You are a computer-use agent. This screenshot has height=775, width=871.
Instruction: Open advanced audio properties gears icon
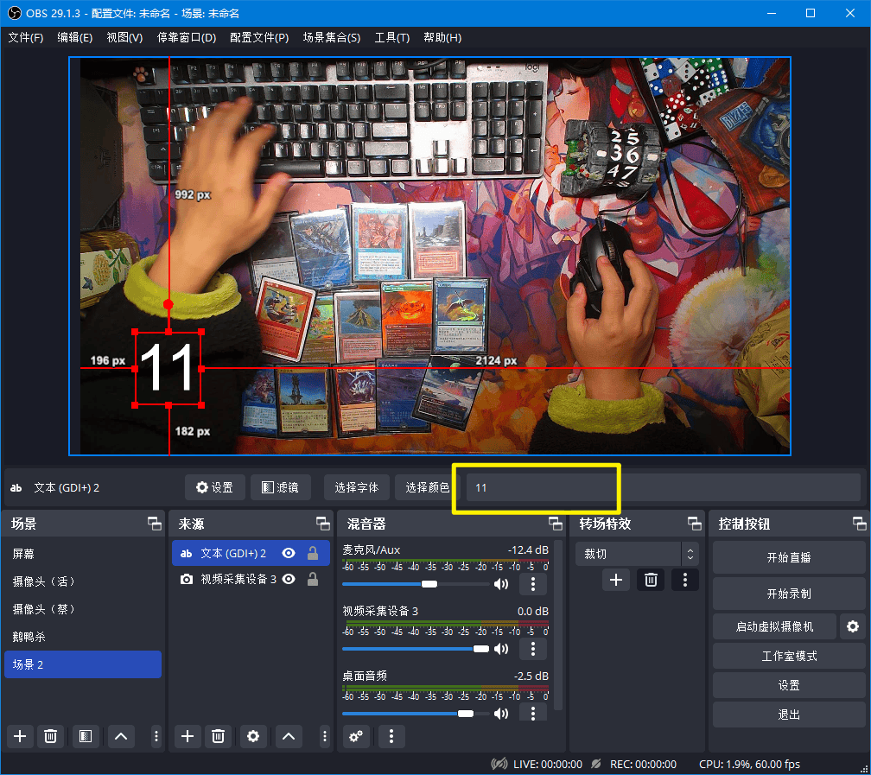356,737
